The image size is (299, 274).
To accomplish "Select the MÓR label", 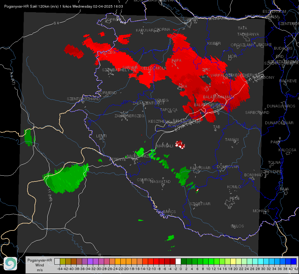I will [x=233, y=56].
